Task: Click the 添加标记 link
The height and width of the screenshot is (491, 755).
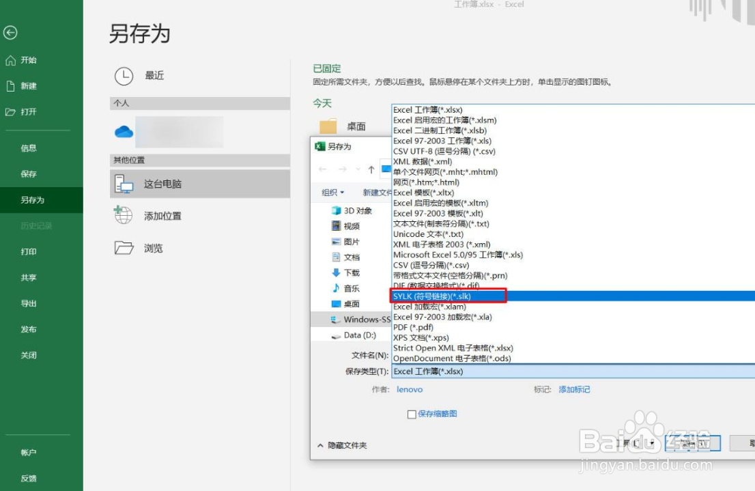Action: [x=574, y=389]
